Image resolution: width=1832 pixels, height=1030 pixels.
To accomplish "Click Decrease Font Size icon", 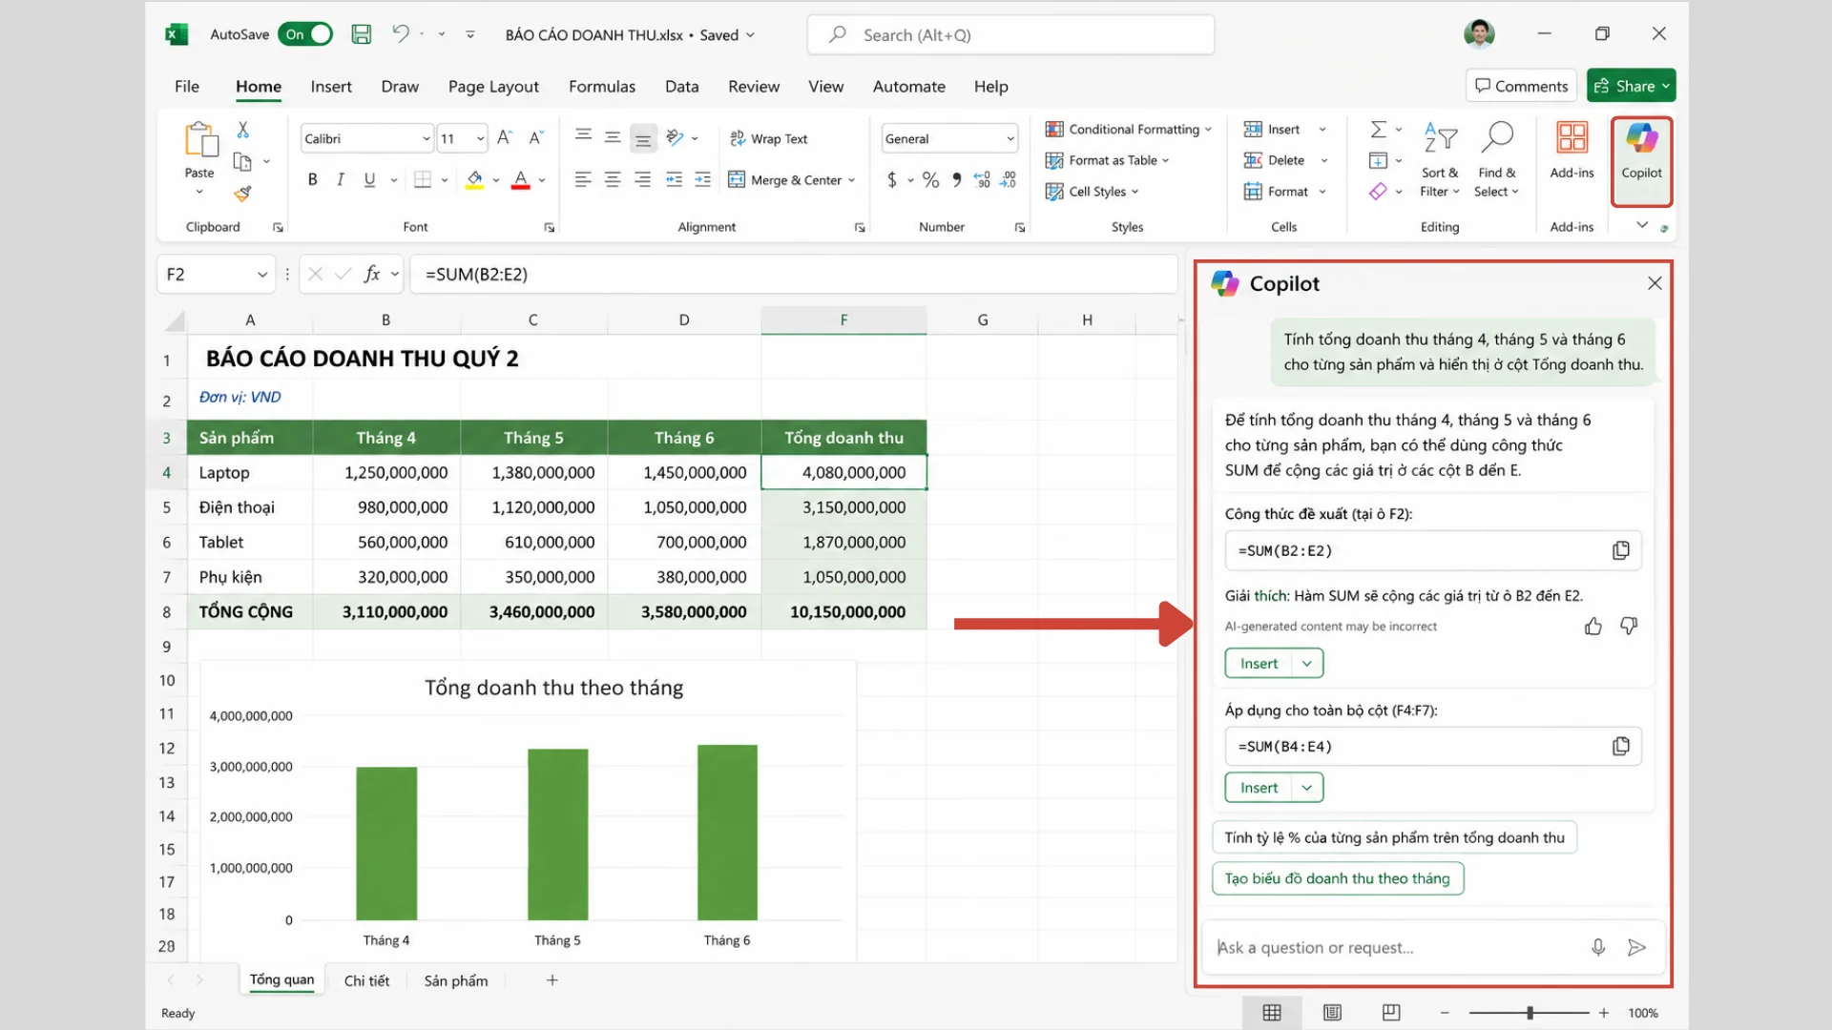I will (536, 138).
